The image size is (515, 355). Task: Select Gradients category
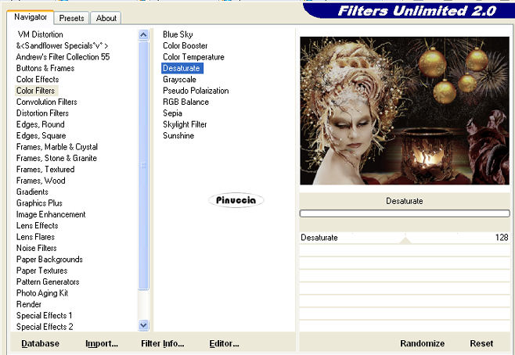tap(32, 192)
